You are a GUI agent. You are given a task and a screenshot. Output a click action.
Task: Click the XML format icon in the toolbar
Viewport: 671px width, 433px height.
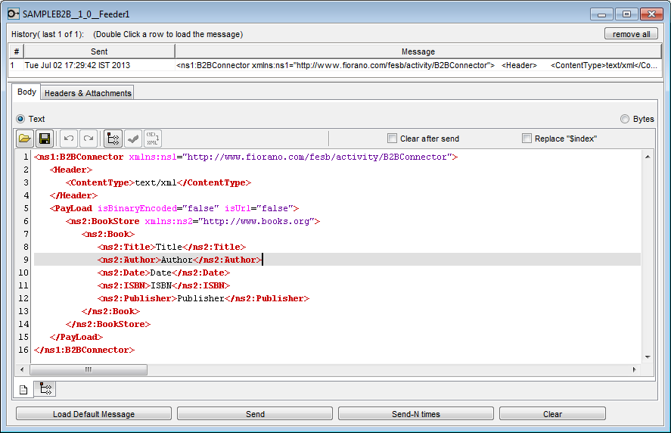152,139
